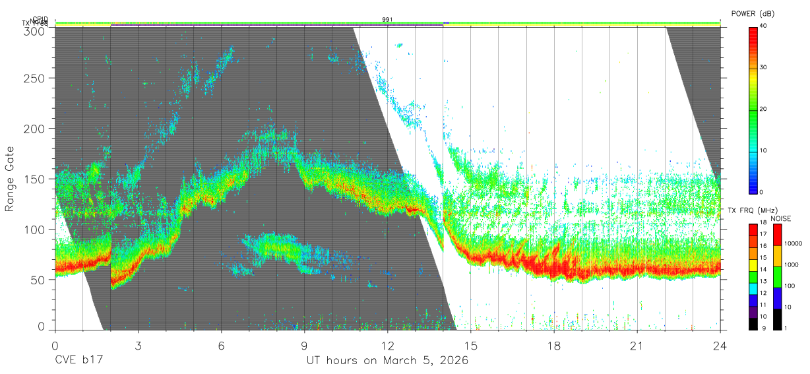Click the green 100 segment of the noise bar
810x374 pixels.
[x=777, y=277]
